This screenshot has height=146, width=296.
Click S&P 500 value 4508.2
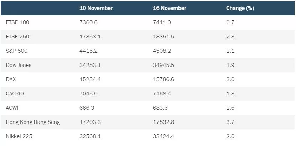(x=162, y=51)
